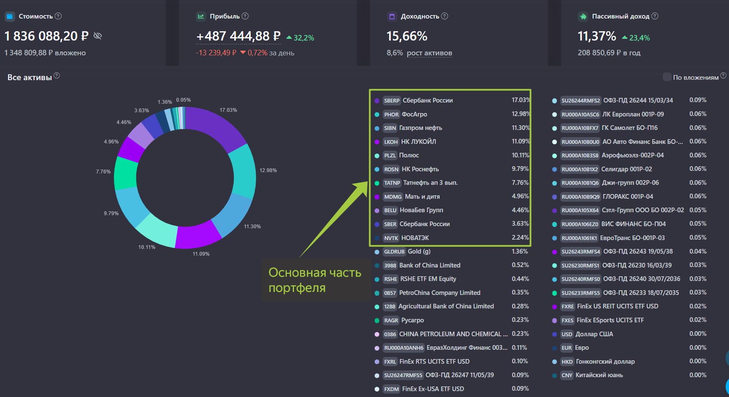The image size is (729, 397).
Task: Click the CNY Китайский юань row
Action: coord(629,375)
